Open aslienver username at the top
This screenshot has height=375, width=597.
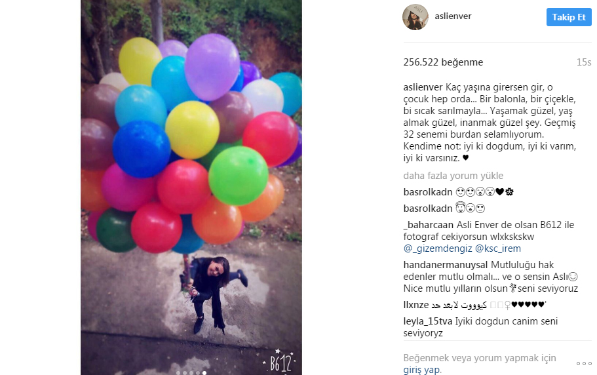[453, 16]
